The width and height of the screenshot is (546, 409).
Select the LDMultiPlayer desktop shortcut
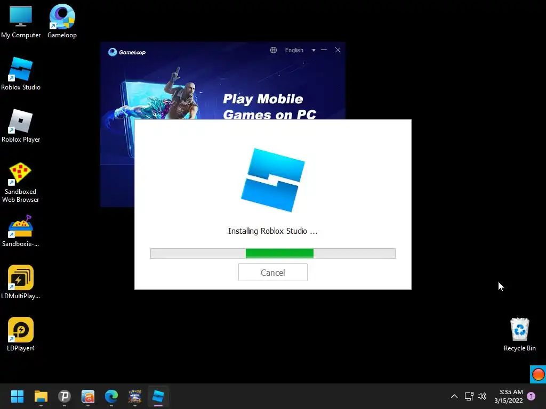coord(21,282)
